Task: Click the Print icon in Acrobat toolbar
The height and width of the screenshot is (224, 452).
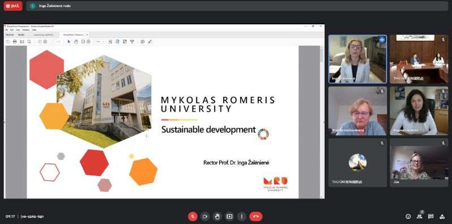Action: 15,41
